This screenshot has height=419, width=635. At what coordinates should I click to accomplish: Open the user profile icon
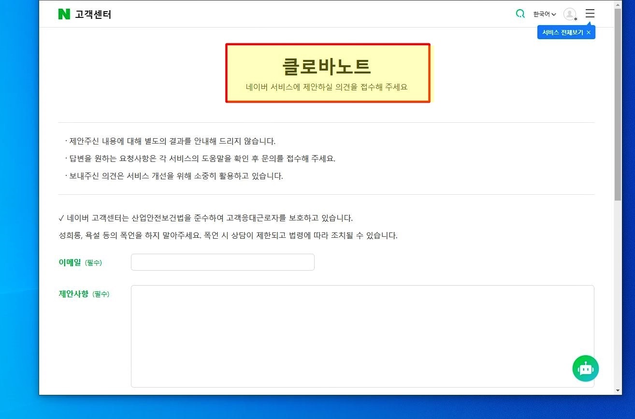point(570,14)
